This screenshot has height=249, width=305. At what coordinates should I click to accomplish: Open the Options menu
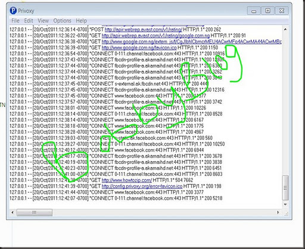click(62, 21)
